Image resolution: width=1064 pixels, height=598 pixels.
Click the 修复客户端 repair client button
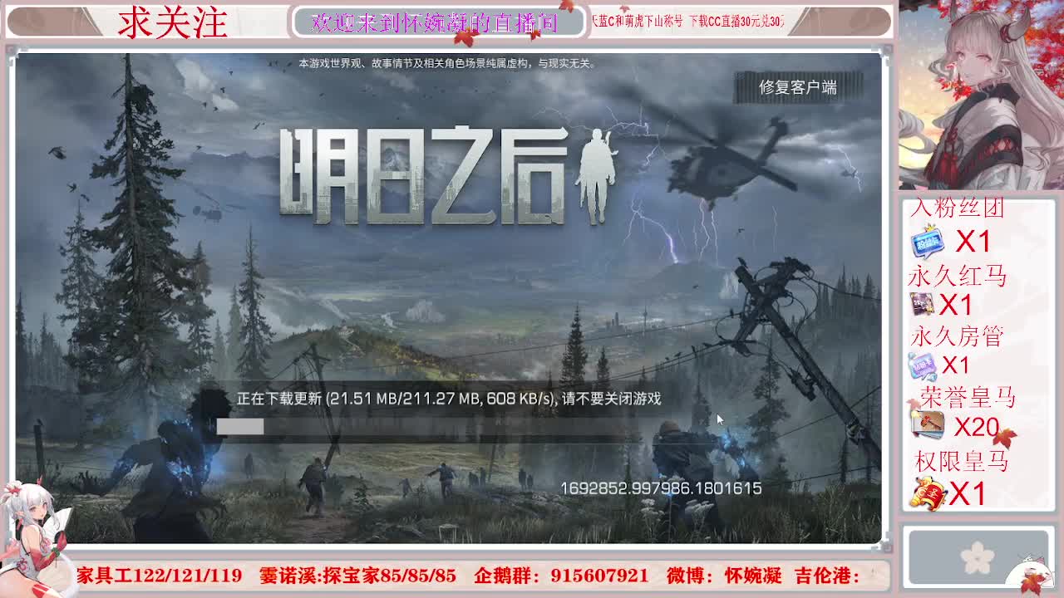pyautogui.click(x=797, y=87)
